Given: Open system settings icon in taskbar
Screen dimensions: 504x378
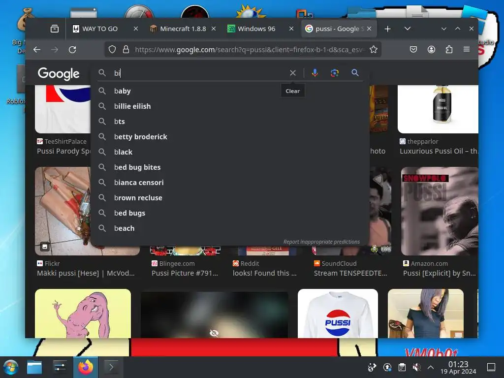Looking at the screenshot, I should [x=60, y=367].
